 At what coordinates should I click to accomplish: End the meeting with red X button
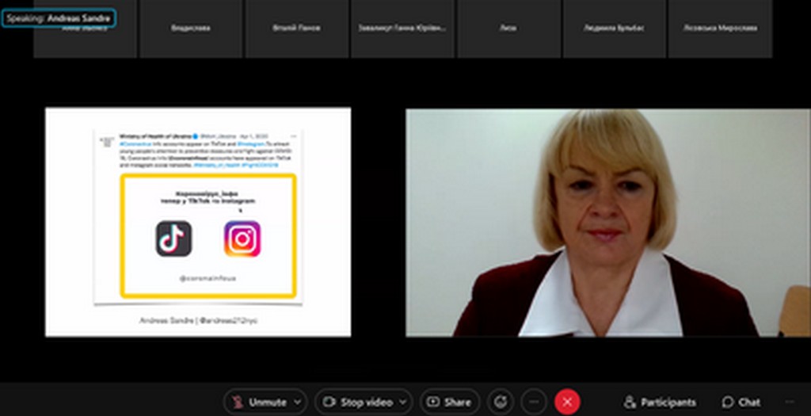pyautogui.click(x=566, y=402)
